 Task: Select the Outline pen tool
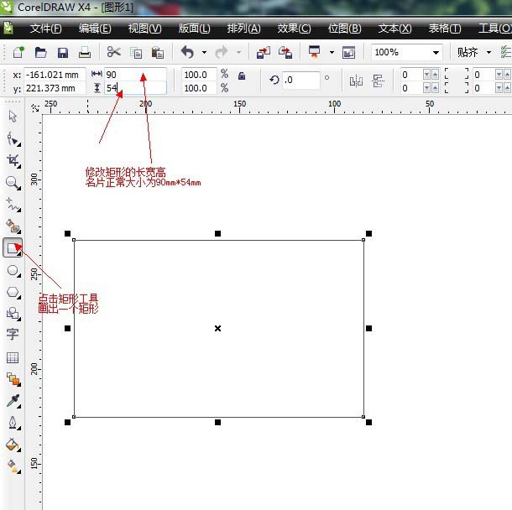coord(13,424)
